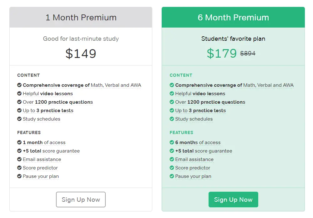
Task: Click green Sign Up Now for 6 Month Premium
Action: click(233, 200)
